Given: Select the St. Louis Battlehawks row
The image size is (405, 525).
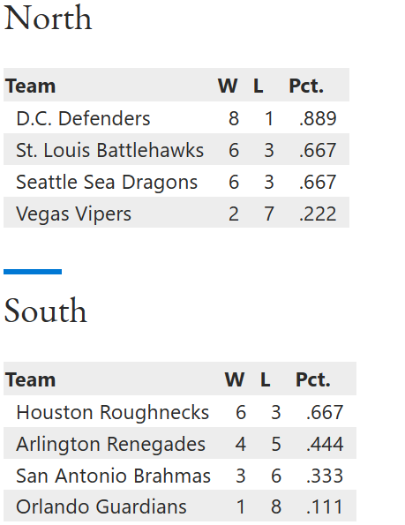Looking at the screenshot, I should [176, 149].
